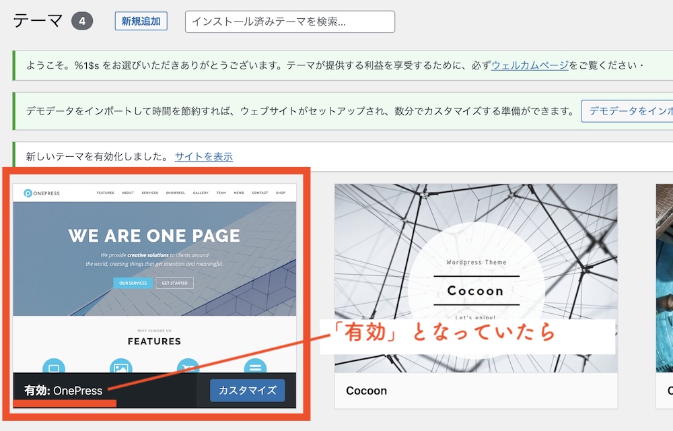Focus the installed themes search field
The width and height of the screenshot is (673, 431).
tap(289, 22)
